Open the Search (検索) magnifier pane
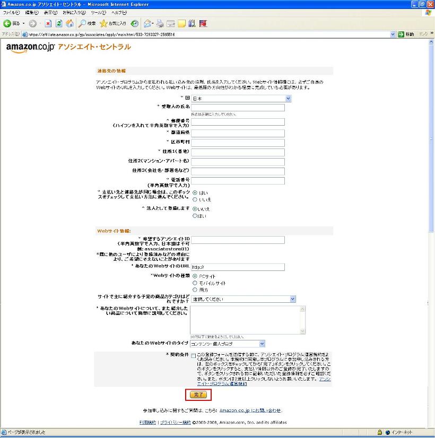435x438 pixels. [x=87, y=23]
